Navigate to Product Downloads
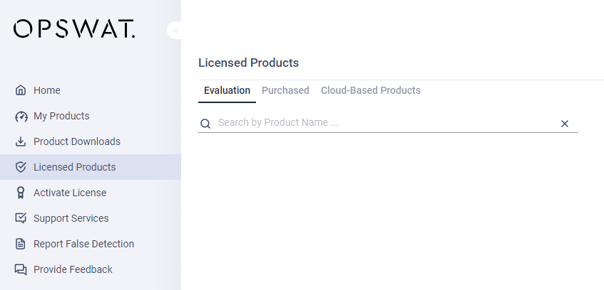 click(x=77, y=141)
